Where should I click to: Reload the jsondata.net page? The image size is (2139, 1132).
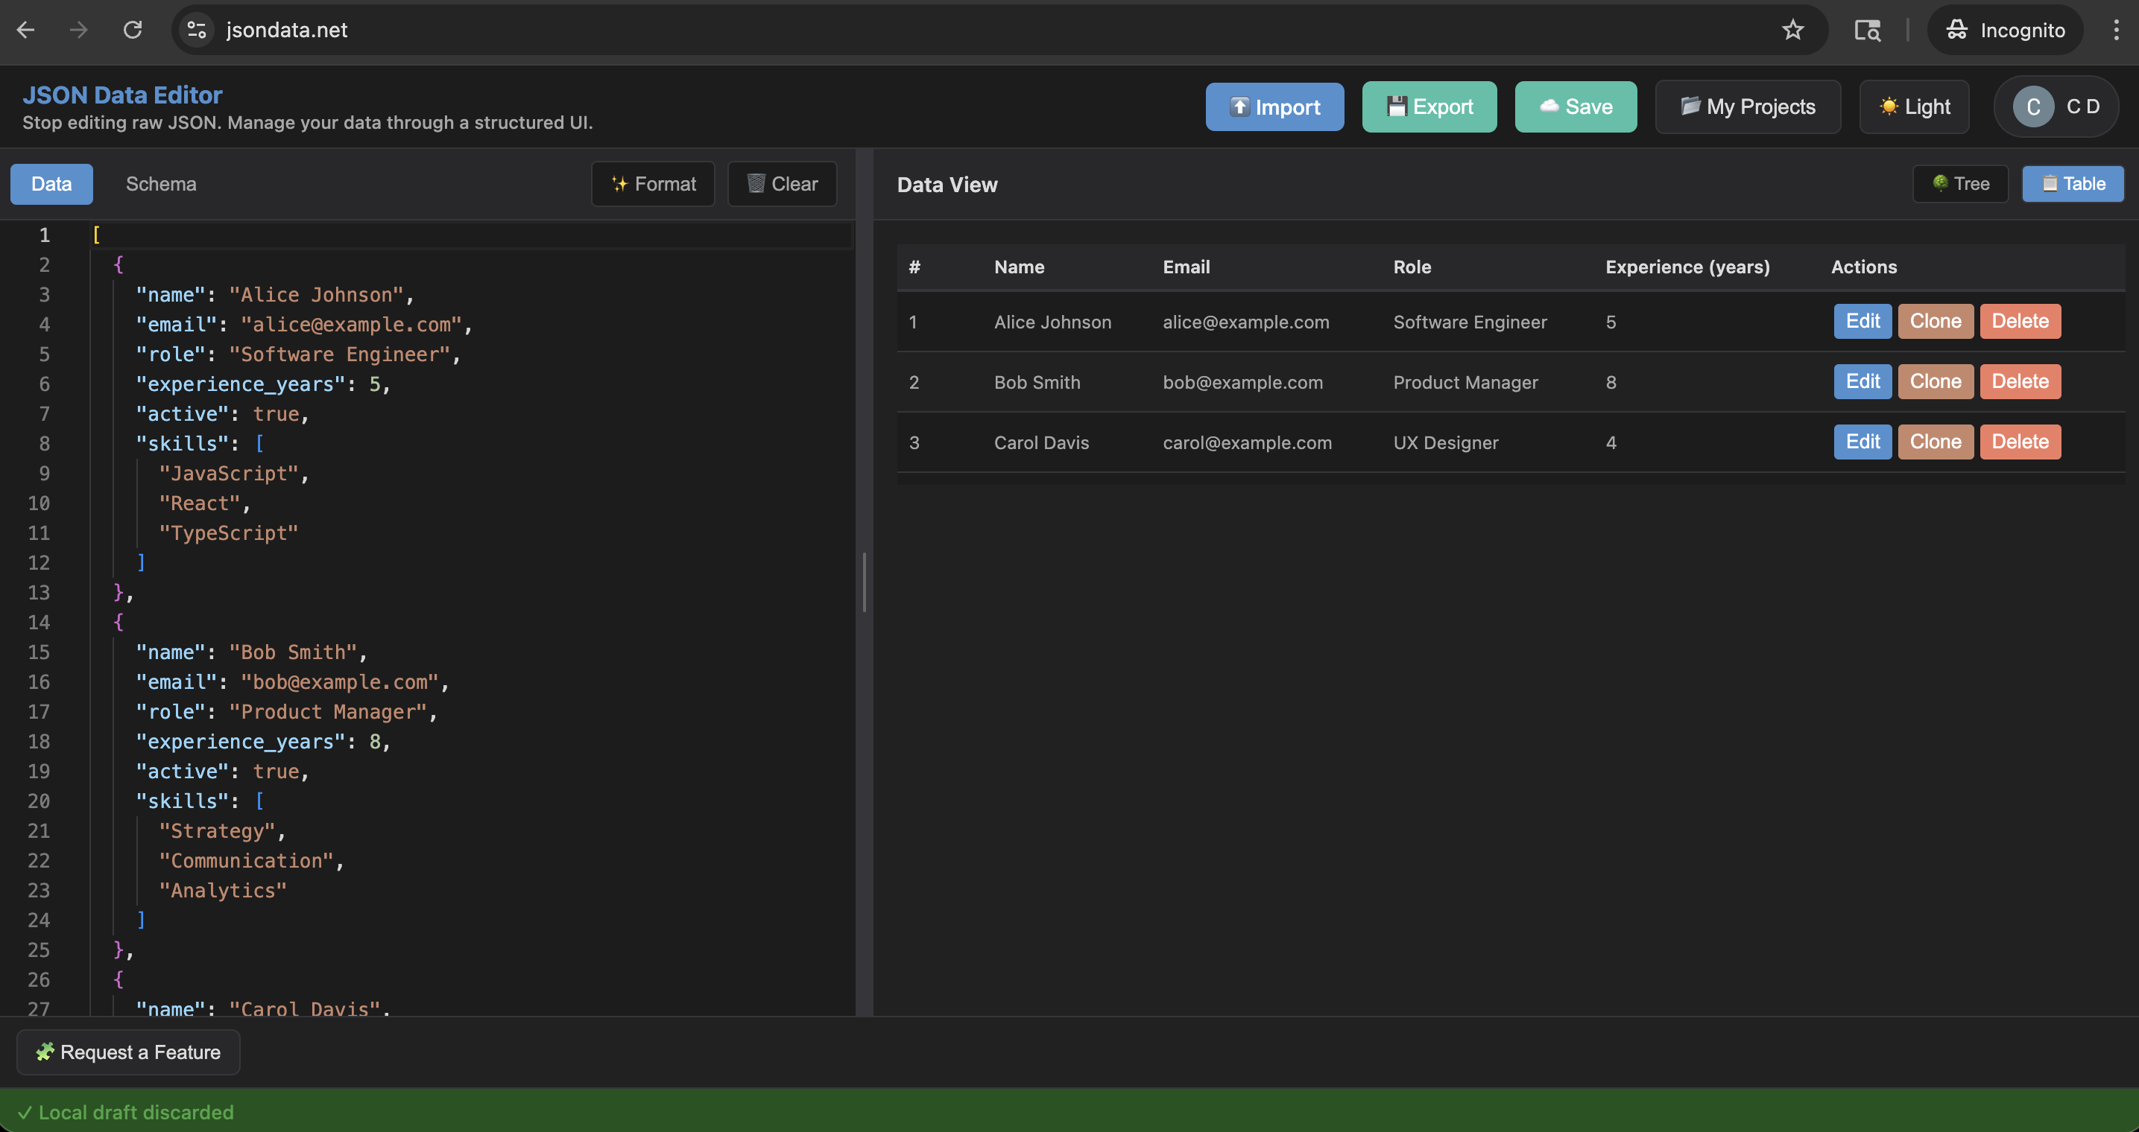click(133, 30)
